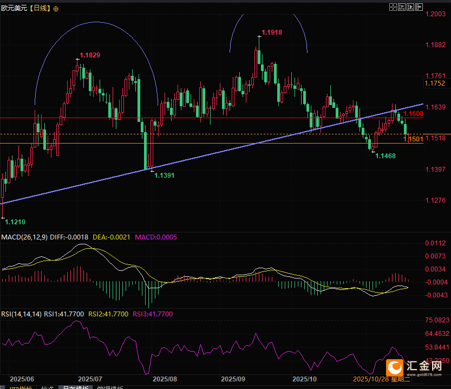Click the crosshair cursor icon

click(393, 7)
